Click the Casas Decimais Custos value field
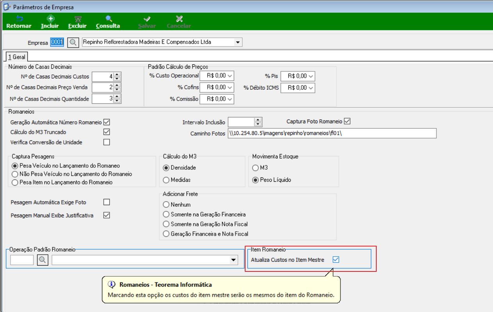 click(103, 76)
